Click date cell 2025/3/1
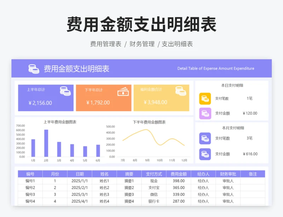 click(80, 194)
